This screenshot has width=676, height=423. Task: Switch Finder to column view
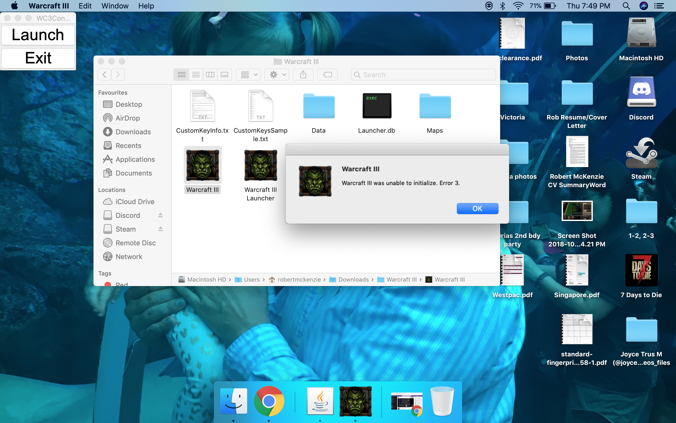(210, 74)
